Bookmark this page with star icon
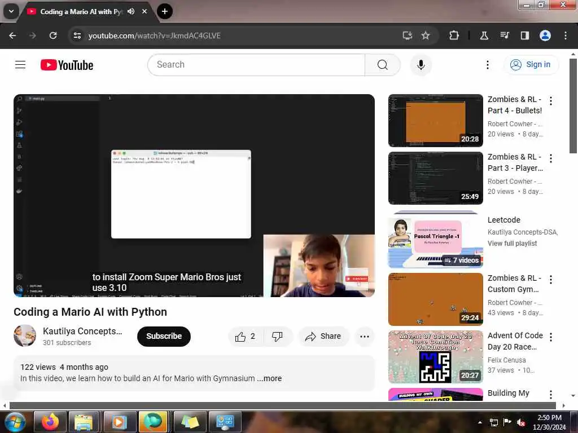 tap(426, 36)
